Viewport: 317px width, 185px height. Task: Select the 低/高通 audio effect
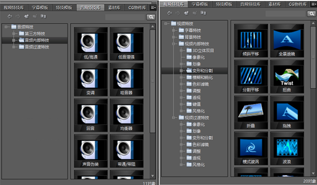(91, 44)
